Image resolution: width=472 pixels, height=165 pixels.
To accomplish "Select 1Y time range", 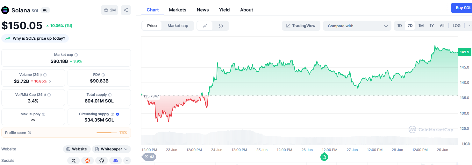I will click(432, 26).
